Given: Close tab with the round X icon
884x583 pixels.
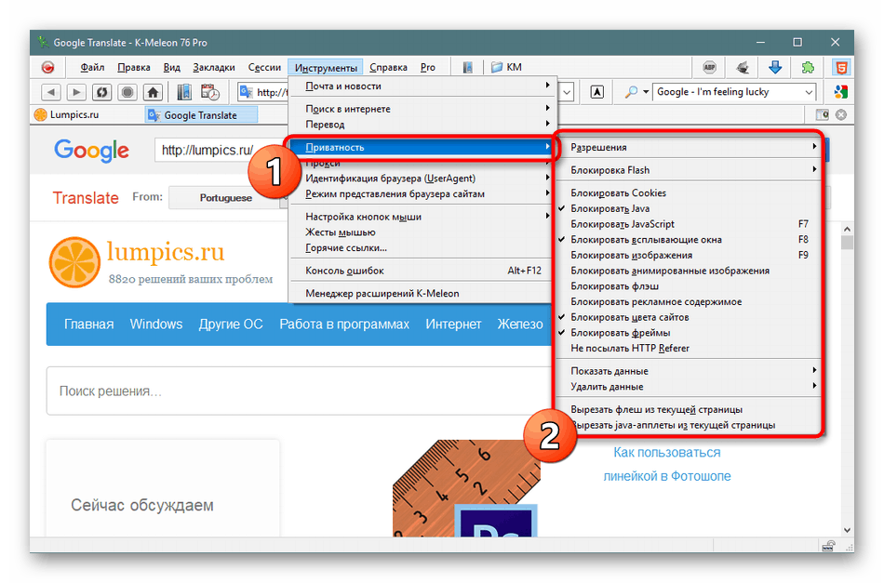Looking at the screenshot, I should [x=840, y=115].
